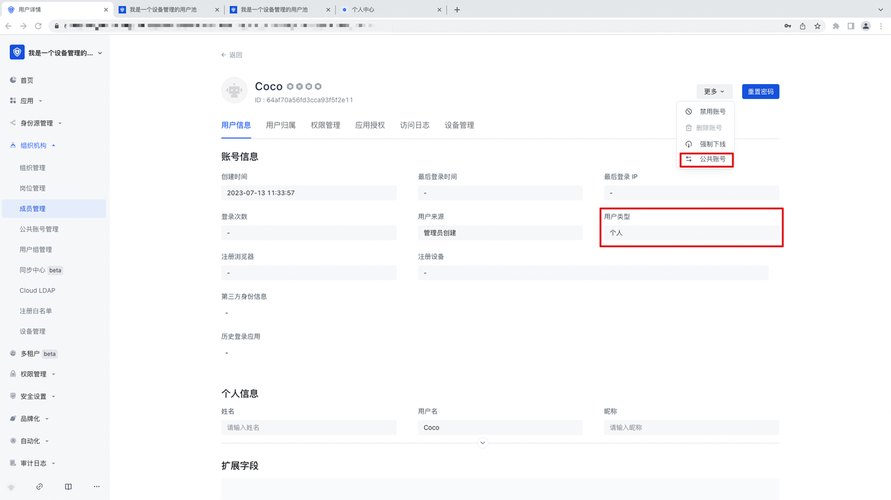Open the book documentation icon in sidebar footer

click(68, 487)
